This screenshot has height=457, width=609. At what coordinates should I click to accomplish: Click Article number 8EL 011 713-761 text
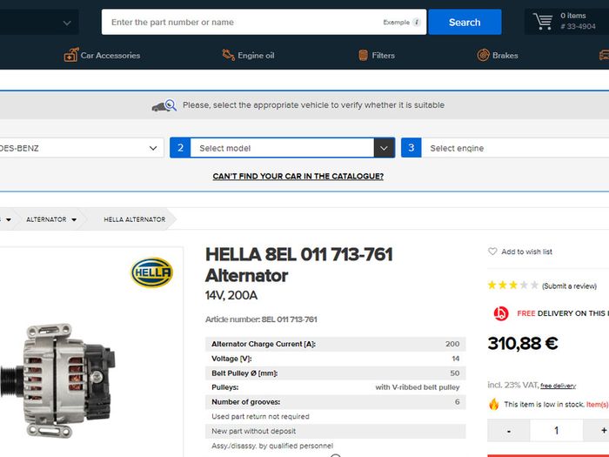261,319
